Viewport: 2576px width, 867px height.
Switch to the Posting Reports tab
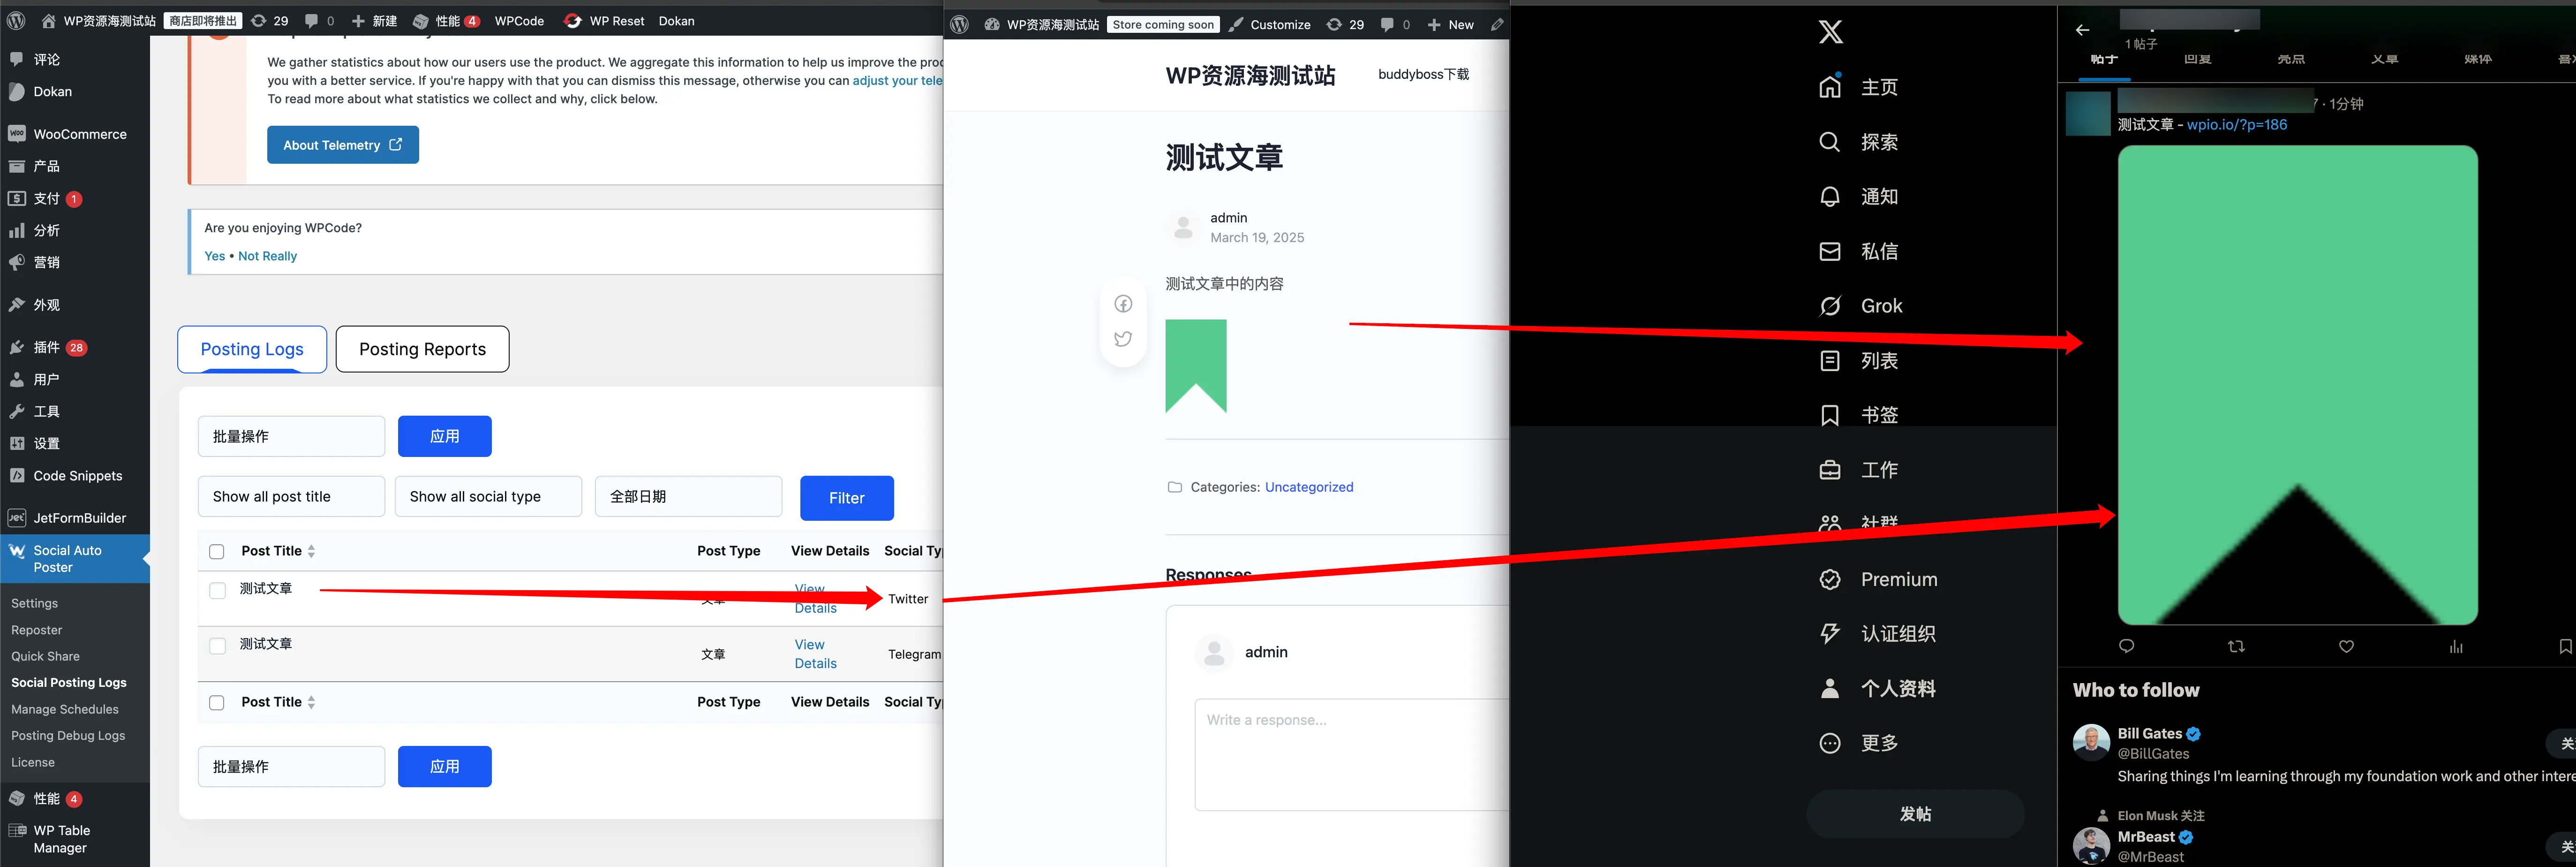point(422,350)
